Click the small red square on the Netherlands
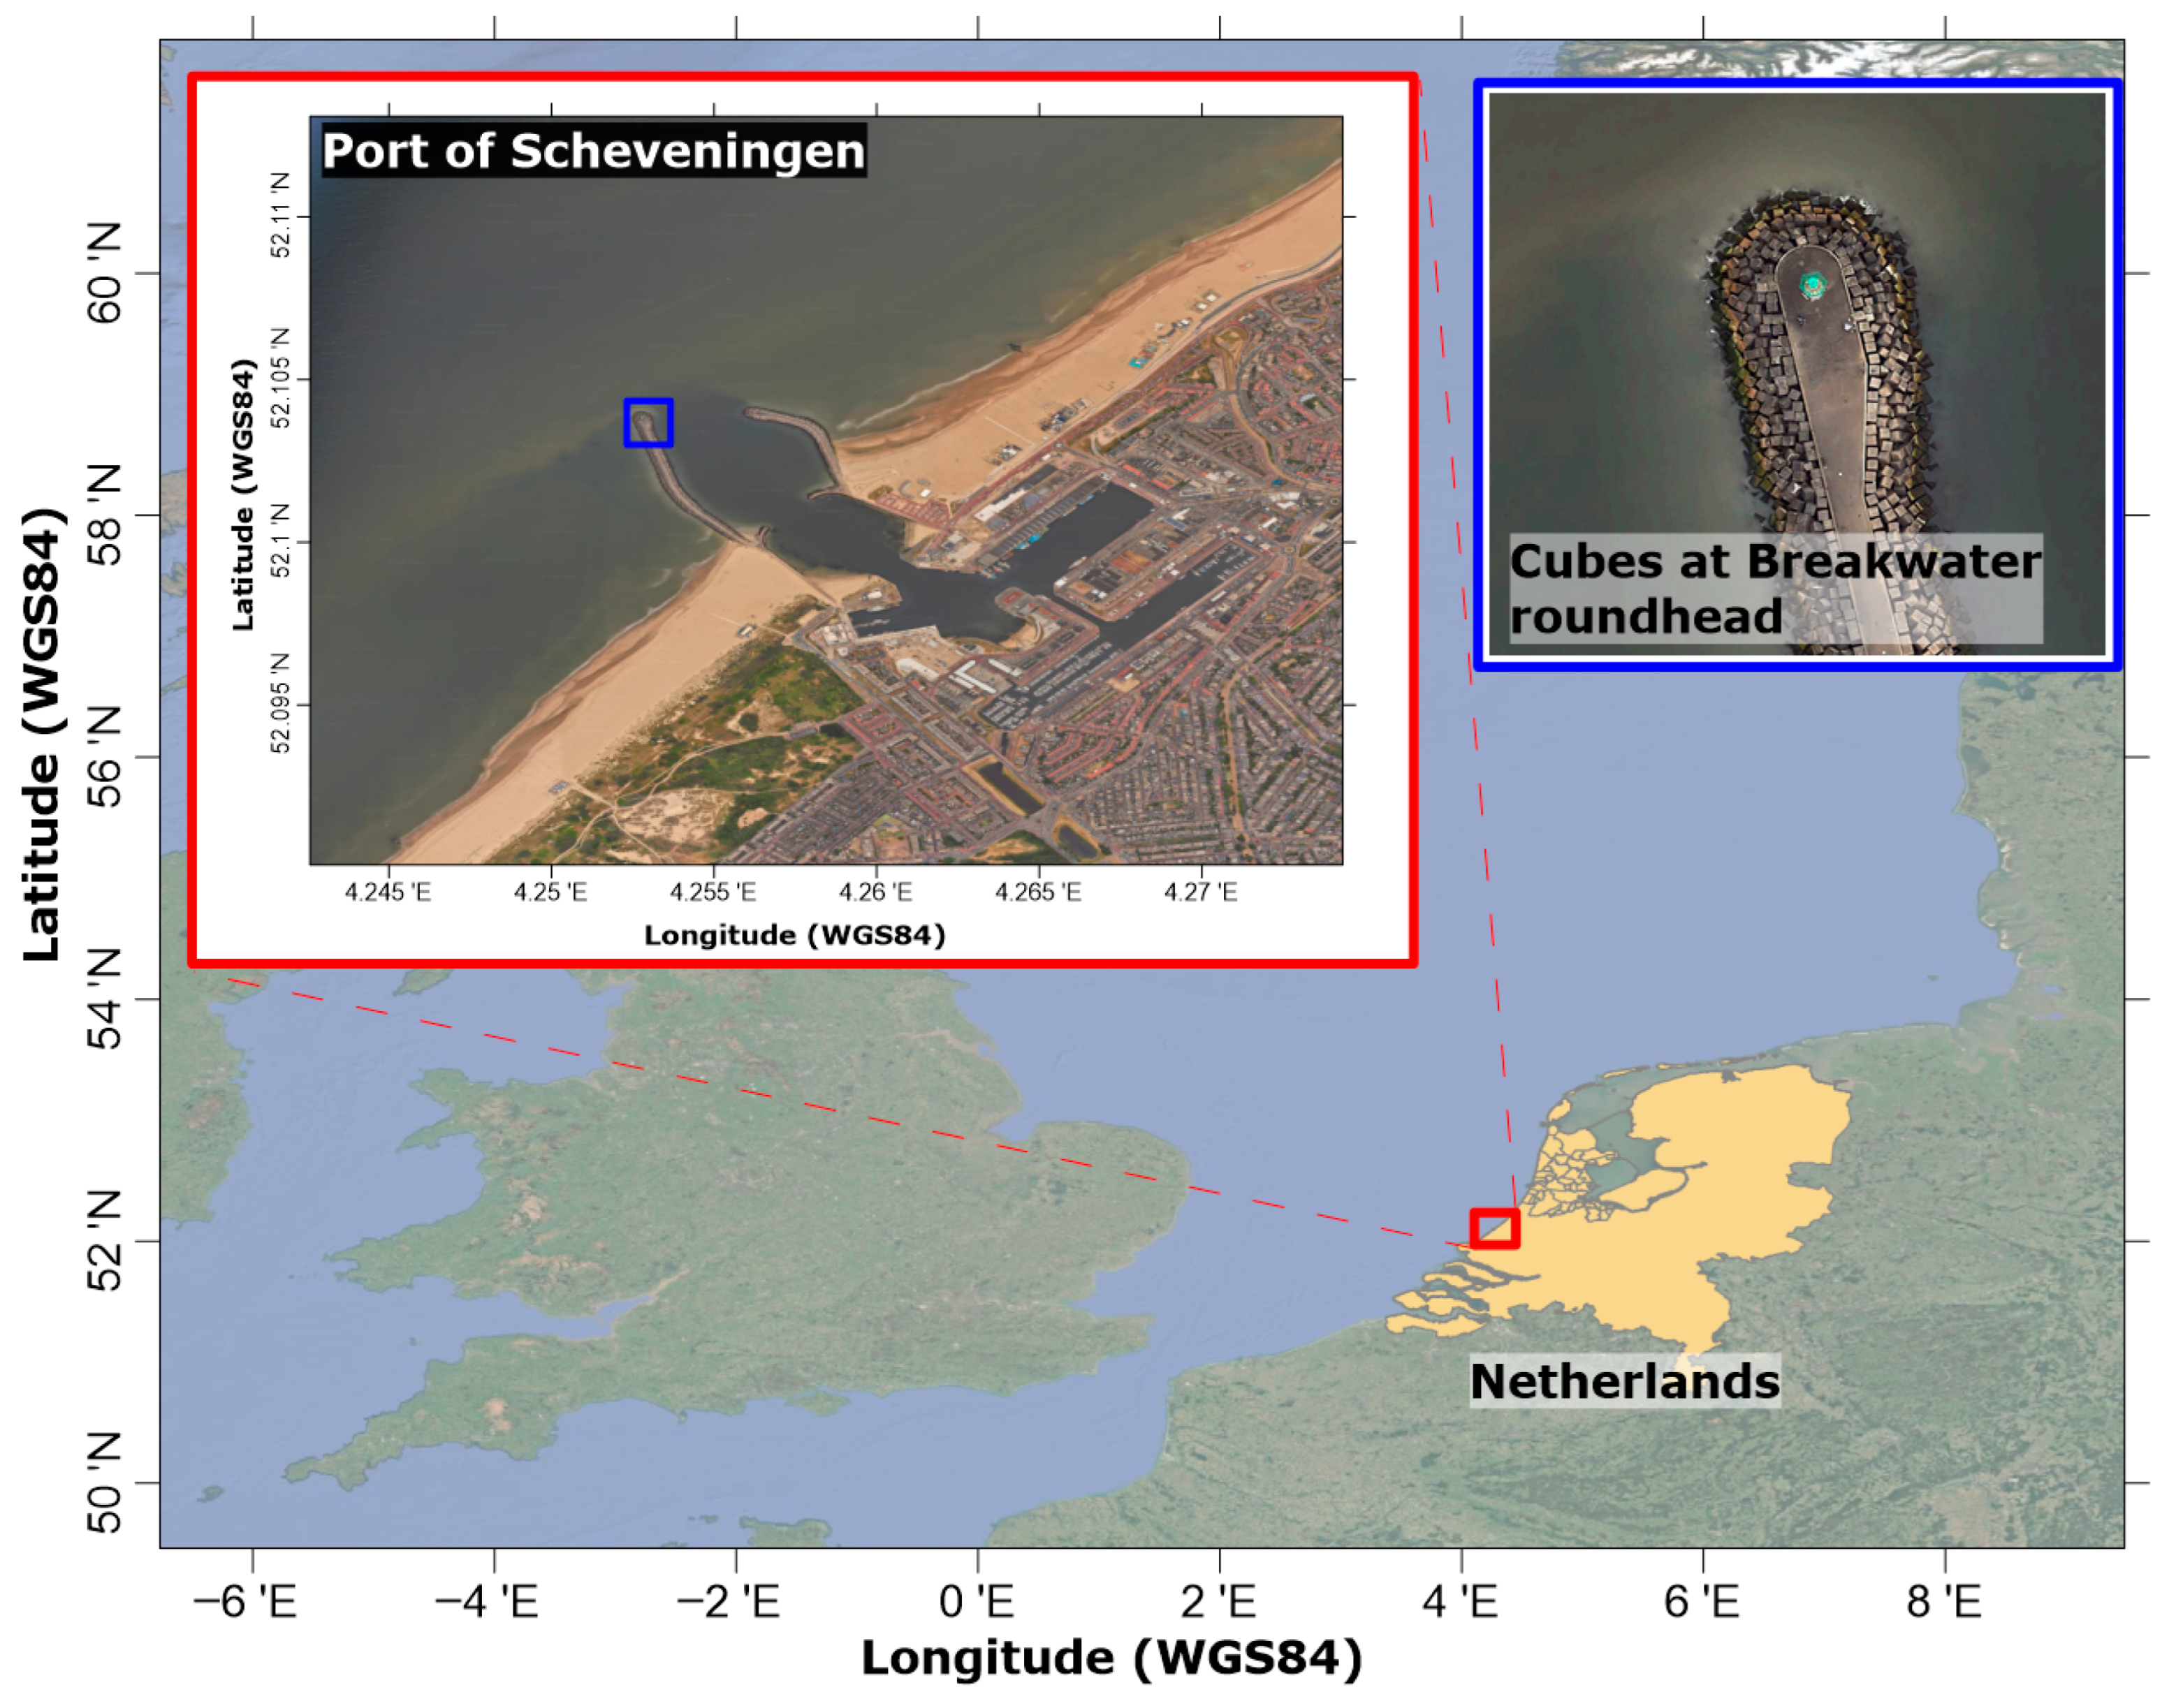This screenshot has height=1708, width=2183. 1495,1228
